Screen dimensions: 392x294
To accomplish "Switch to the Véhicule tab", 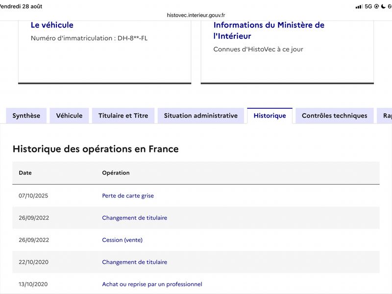I will point(69,116).
